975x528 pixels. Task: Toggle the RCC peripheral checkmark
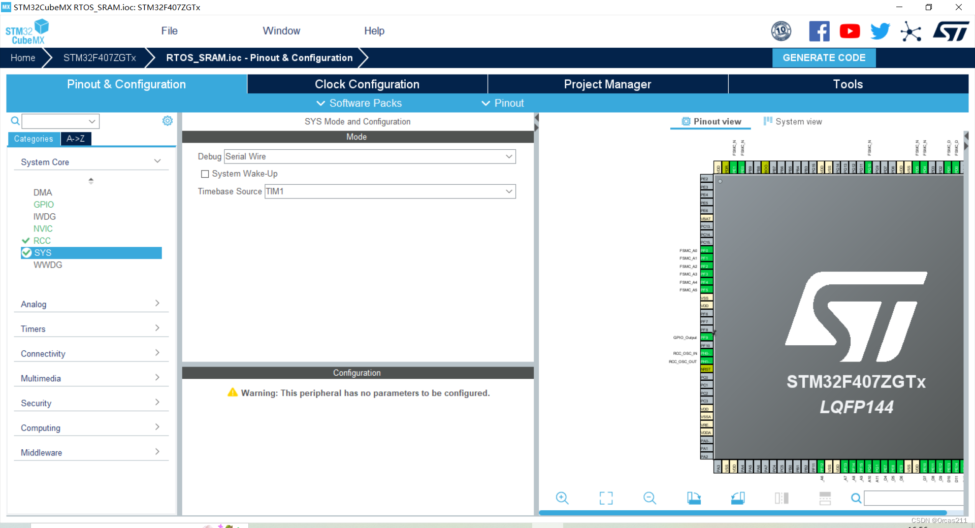point(26,240)
